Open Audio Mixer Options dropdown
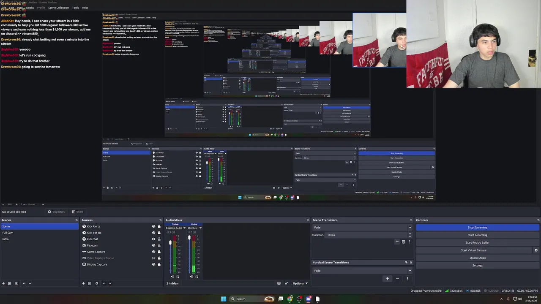Image resolution: width=541 pixels, height=304 pixels. 300,283
